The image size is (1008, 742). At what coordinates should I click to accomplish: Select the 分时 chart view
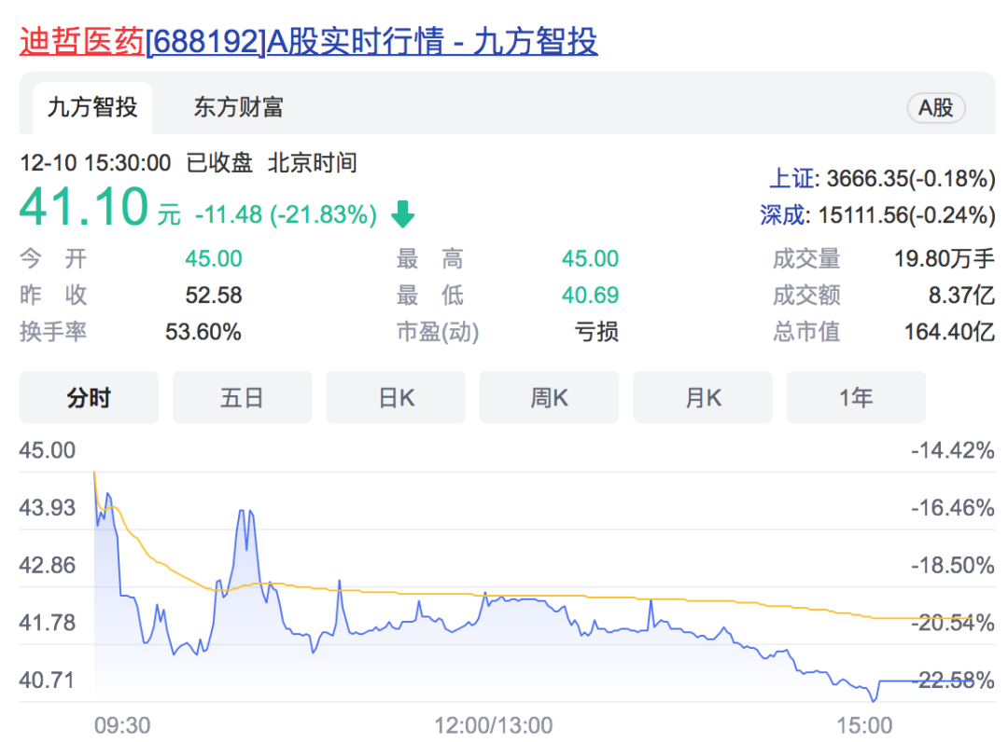point(89,396)
